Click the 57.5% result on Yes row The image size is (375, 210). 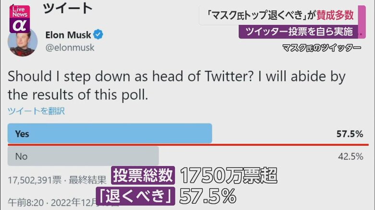(x=350, y=134)
